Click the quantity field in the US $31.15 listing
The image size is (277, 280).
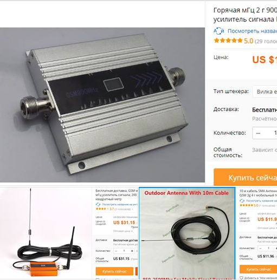(124, 251)
